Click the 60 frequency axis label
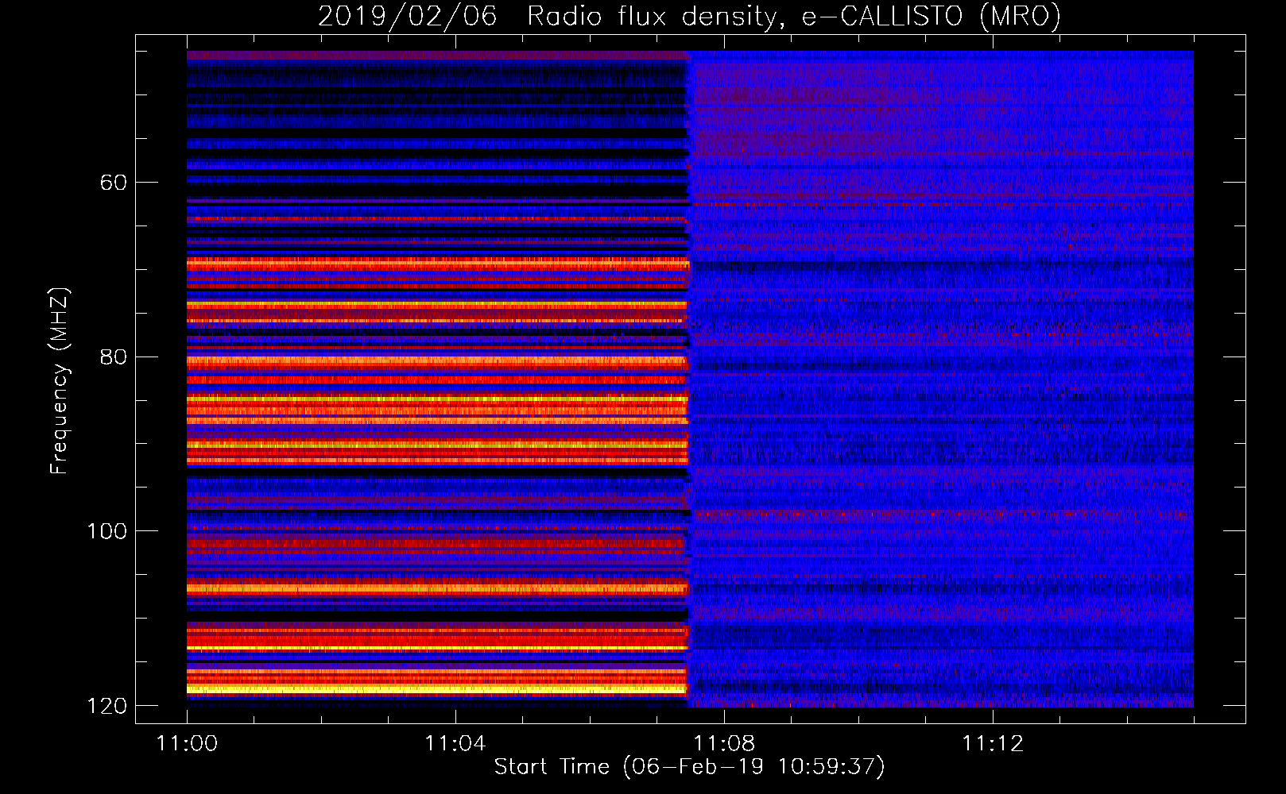 [114, 183]
